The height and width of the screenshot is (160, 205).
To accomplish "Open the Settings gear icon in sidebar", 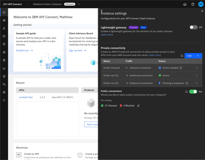I will tap(4, 92).
